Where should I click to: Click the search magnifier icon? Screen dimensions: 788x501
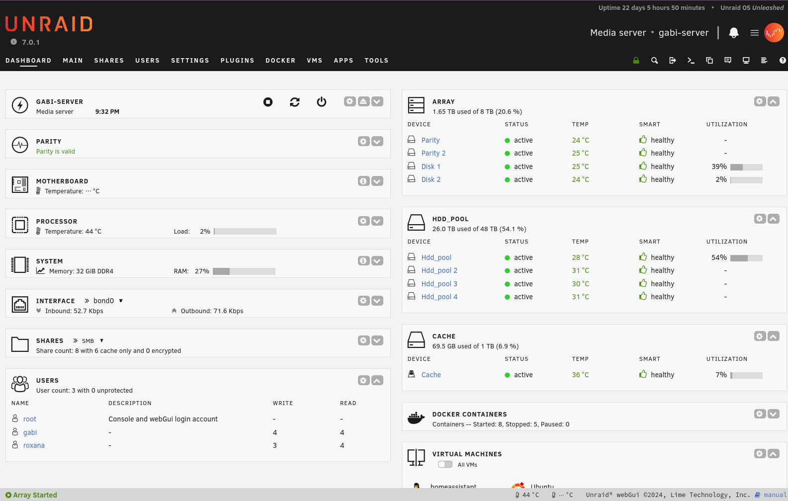[654, 61]
